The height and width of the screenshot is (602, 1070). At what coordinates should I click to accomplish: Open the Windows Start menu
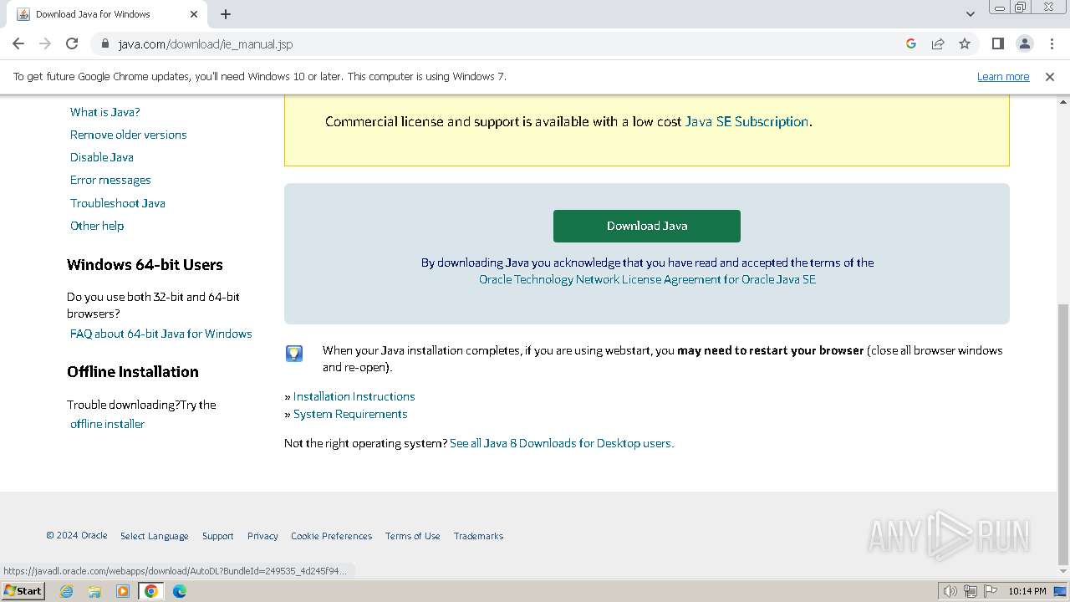pos(23,591)
